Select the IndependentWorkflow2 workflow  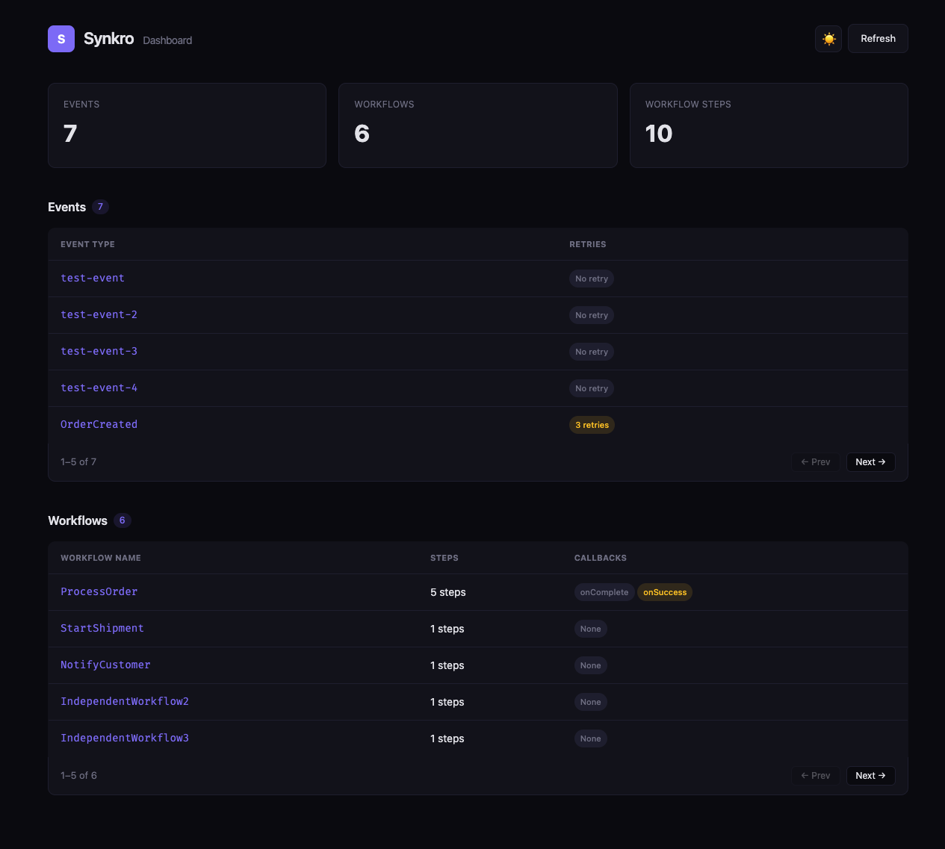click(125, 702)
